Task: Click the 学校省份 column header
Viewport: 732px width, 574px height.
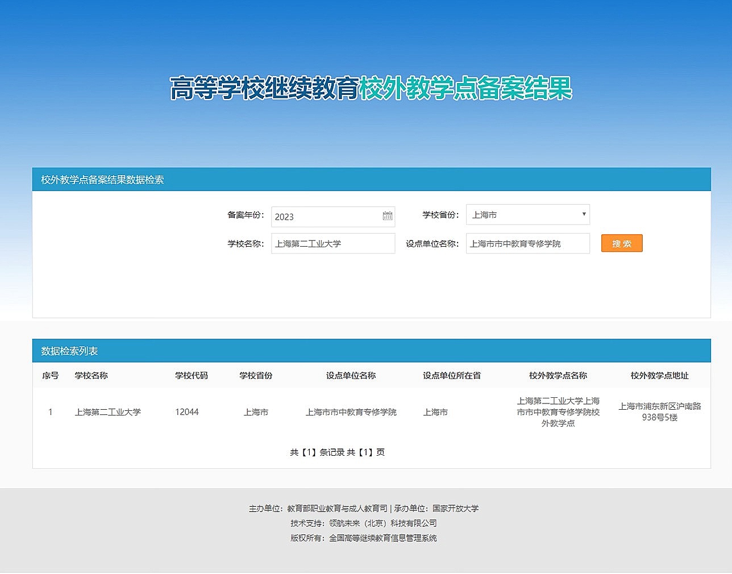Action: tap(256, 376)
